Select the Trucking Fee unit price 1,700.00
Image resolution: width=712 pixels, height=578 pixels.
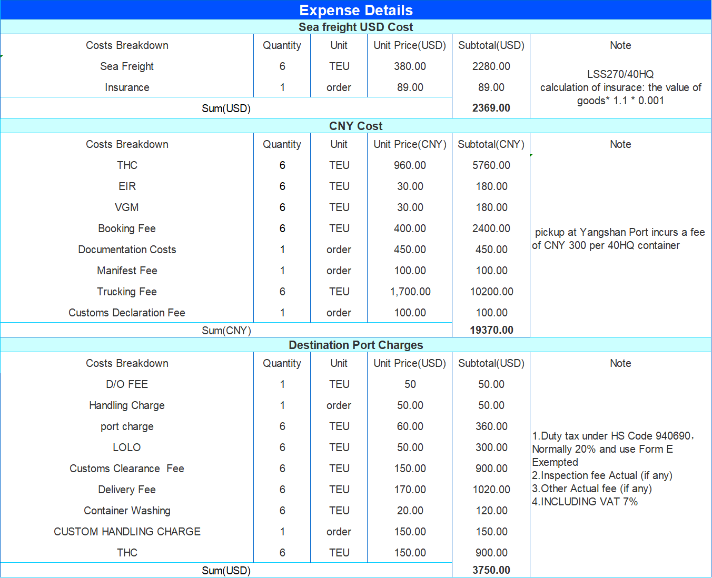[x=410, y=292]
